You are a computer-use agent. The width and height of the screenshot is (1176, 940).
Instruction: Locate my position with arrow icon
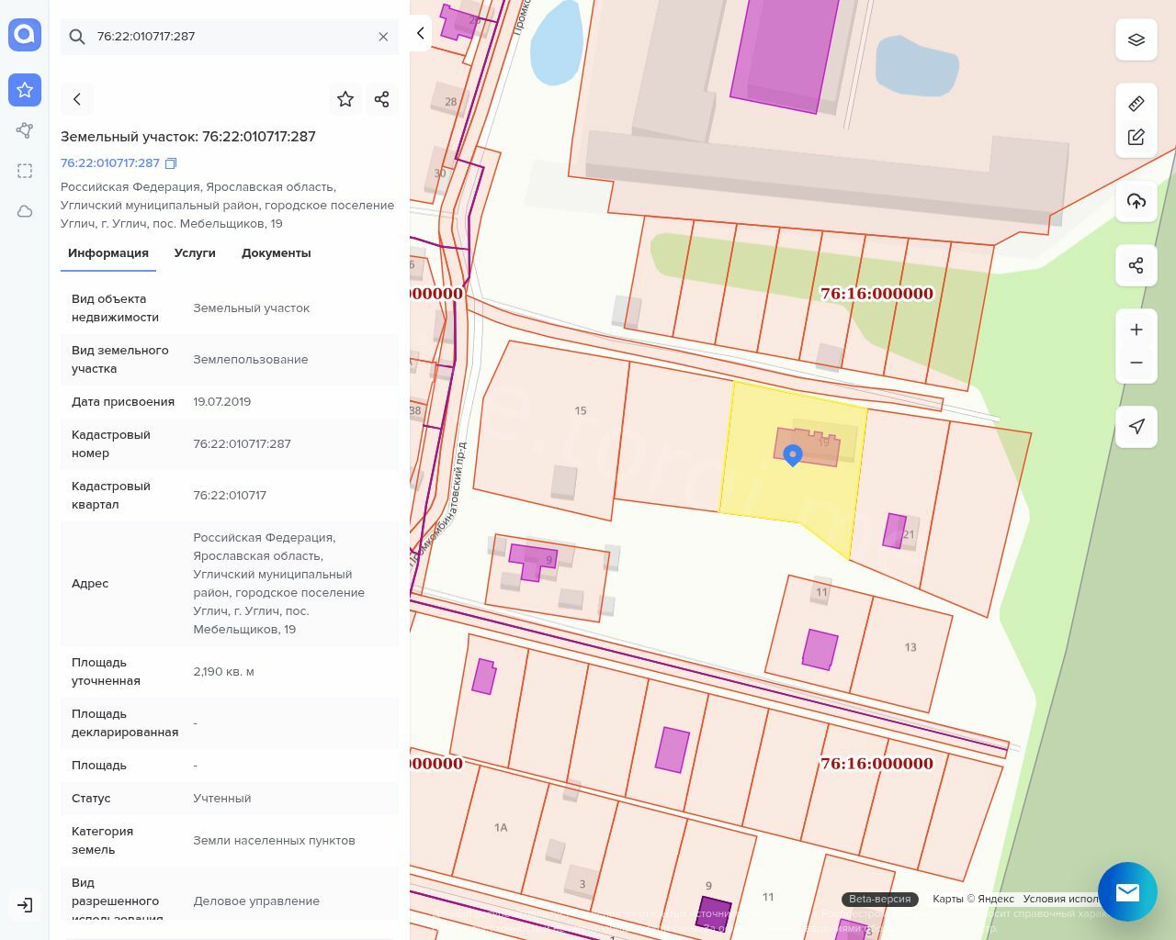click(x=1136, y=426)
